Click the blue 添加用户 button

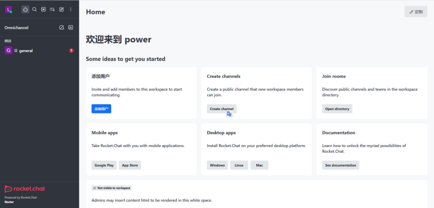point(101,109)
